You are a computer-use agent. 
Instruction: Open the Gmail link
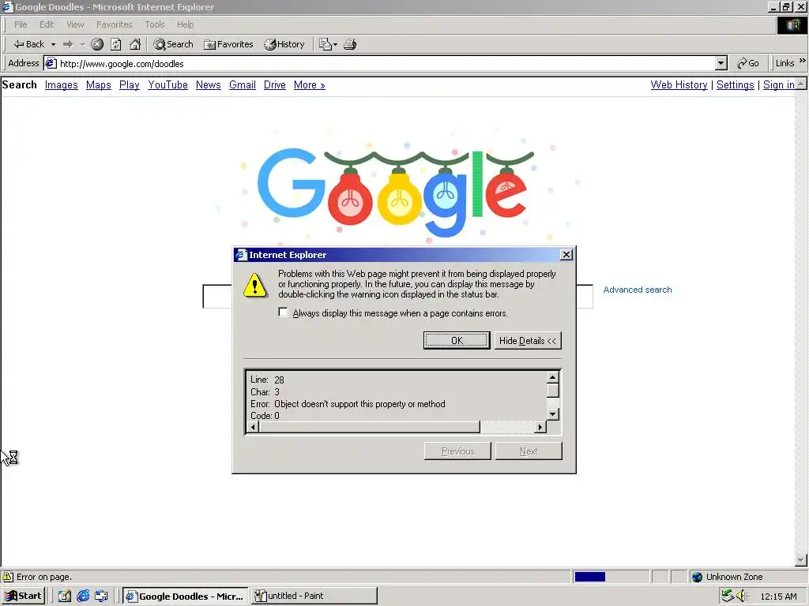pos(243,85)
